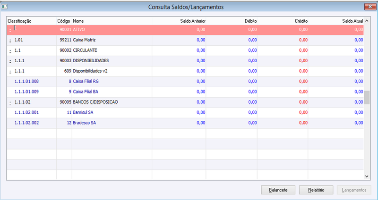
Task: Collapse the ATIVO row expander
Action: pos(10,30)
